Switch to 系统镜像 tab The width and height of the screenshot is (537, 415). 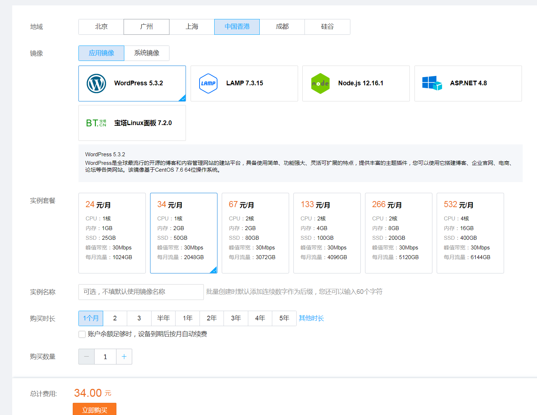(x=147, y=53)
